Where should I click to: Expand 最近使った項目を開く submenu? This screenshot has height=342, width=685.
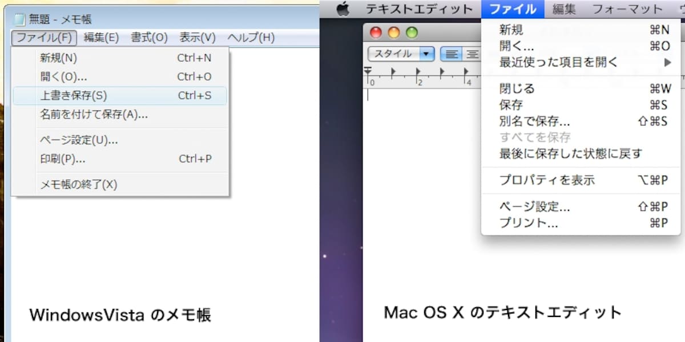tap(581, 62)
